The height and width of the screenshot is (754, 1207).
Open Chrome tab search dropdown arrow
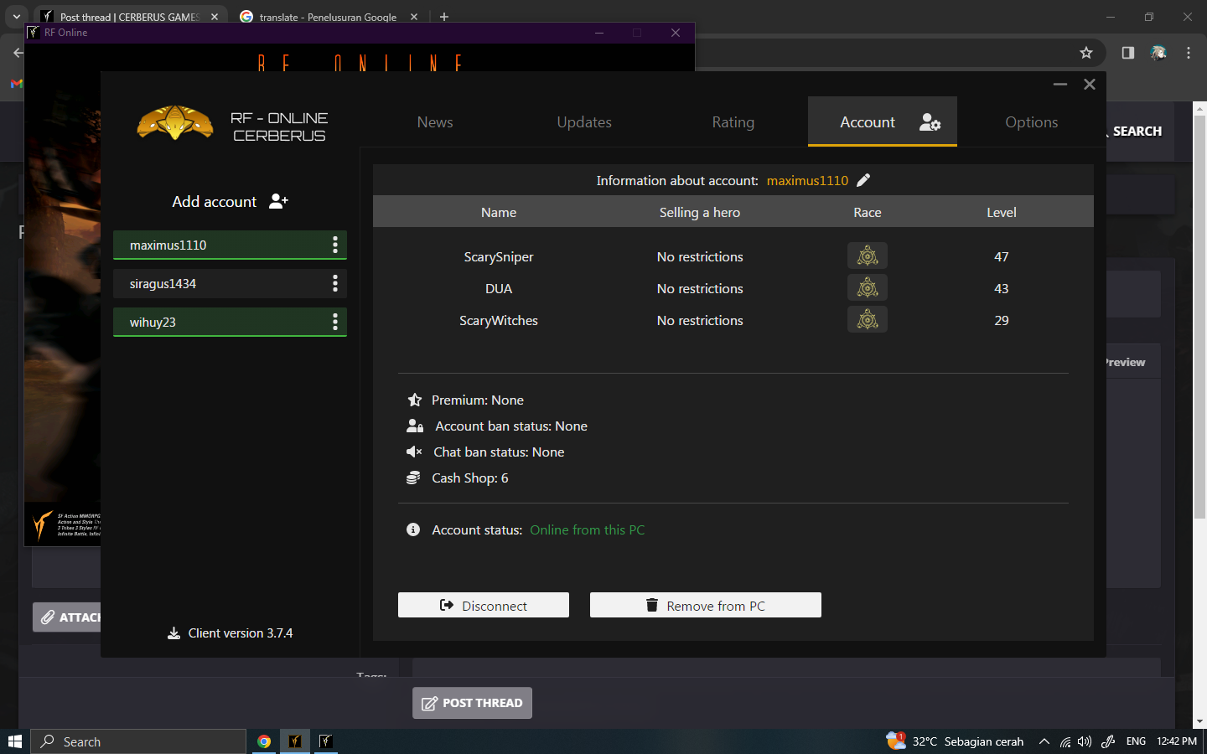tap(16, 17)
